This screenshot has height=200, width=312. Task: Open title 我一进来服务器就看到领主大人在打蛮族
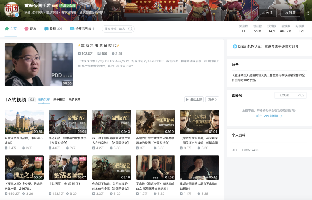coord(112,140)
